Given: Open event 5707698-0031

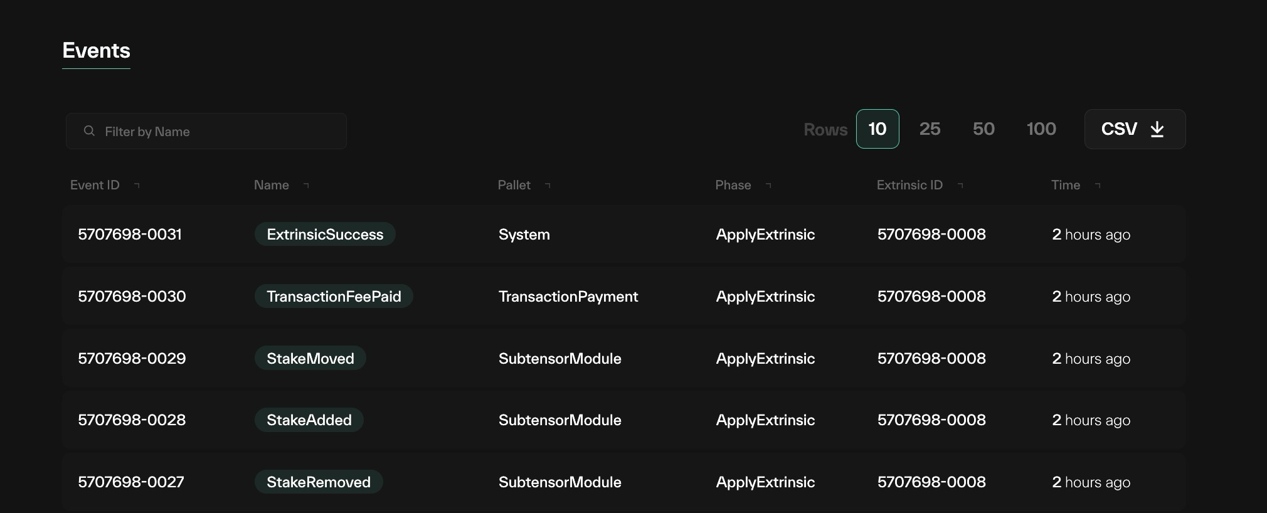Looking at the screenshot, I should click(x=130, y=235).
